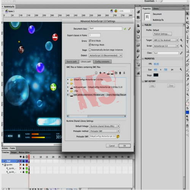The image size is (190, 190).
Task: Click the Clear button in SWF History
Action: (x=171, y=86)
